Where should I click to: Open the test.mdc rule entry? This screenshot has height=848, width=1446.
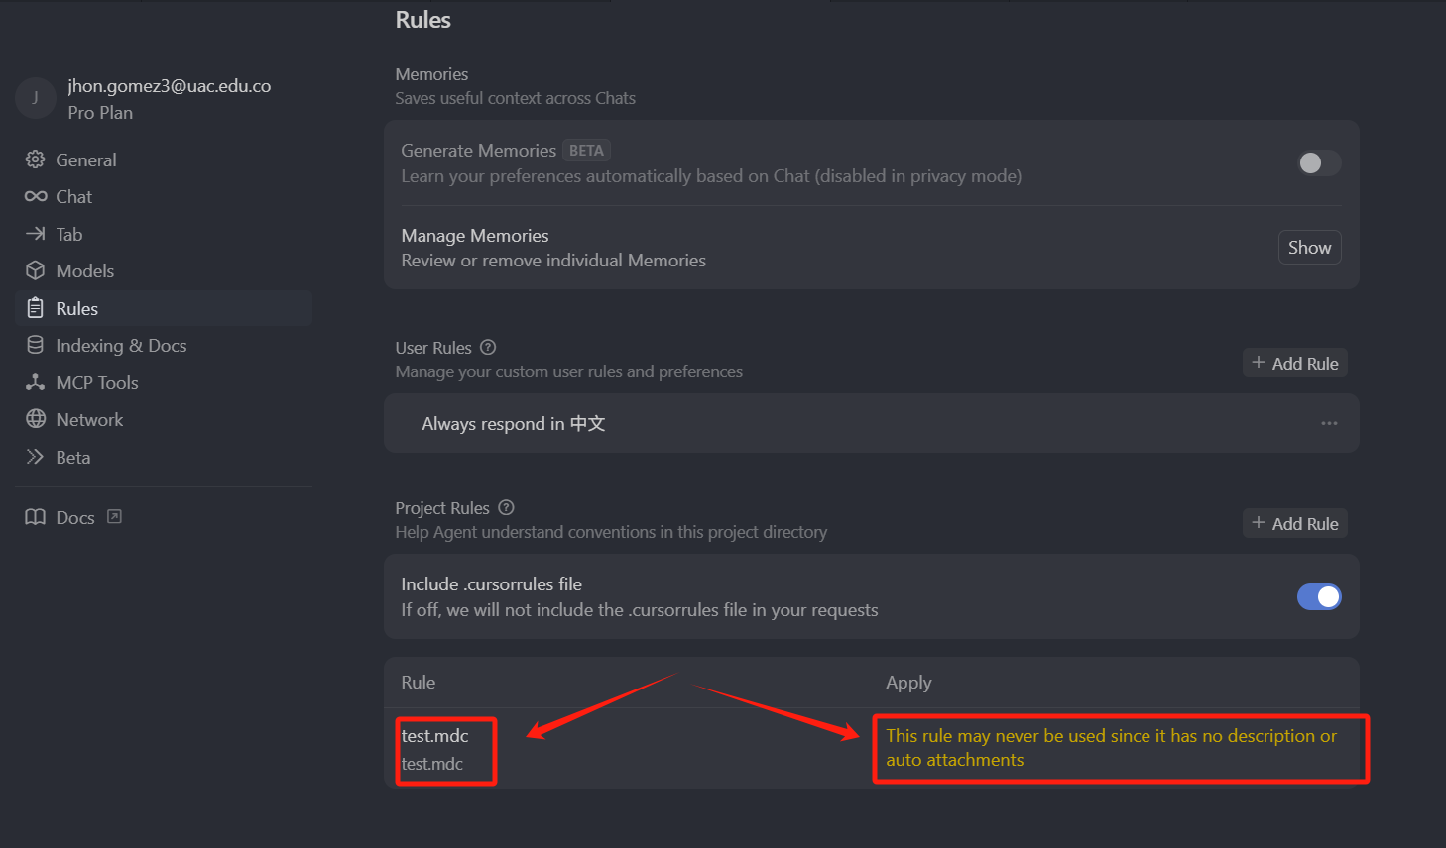(434, 749)
